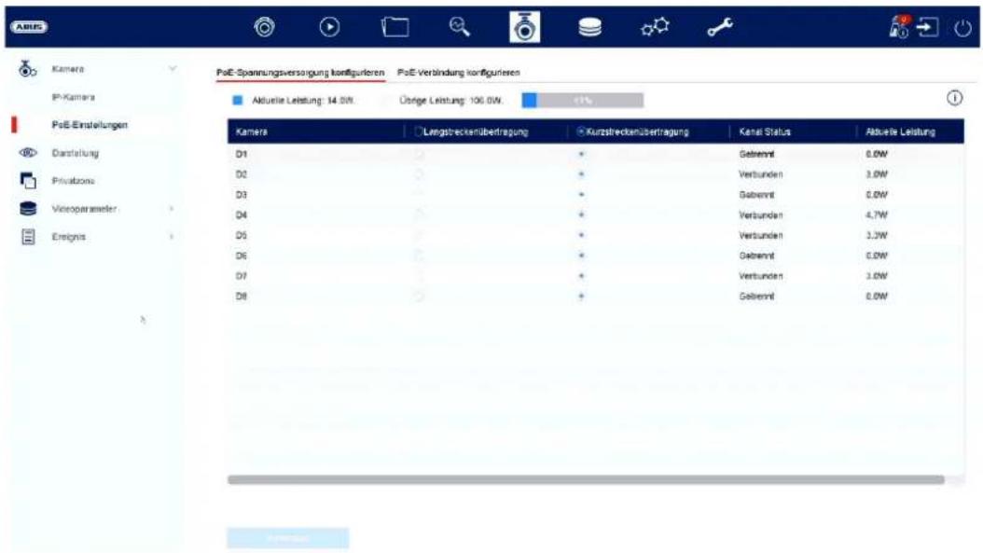
Task: Collapse the Kamera sidebar section chevron
Action: (x=173, y=68)
